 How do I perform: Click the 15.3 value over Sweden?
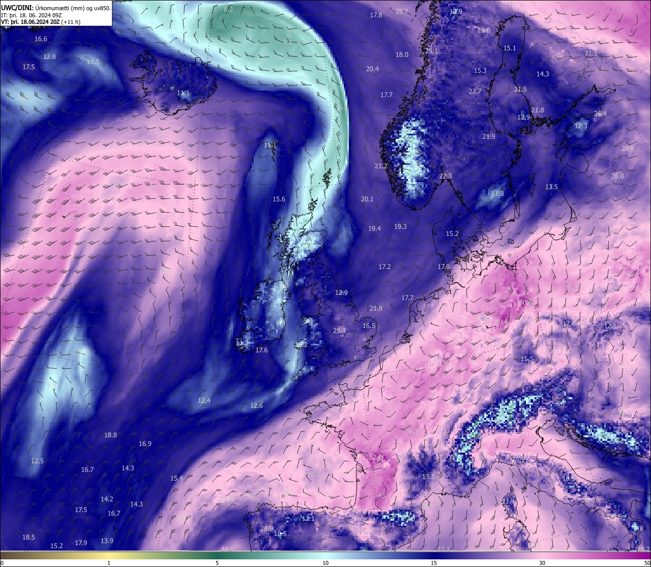click(x=480, y=71)
